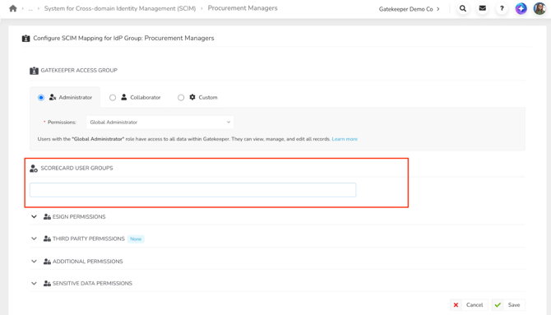Open the Permissions Global Administrator dropdown
The width and height of the screenshot is (551, 315).
(x=160, y=123)
